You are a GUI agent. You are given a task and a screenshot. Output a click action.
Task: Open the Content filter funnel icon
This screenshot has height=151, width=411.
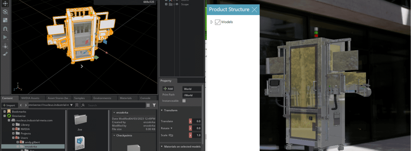pos(154,105)
